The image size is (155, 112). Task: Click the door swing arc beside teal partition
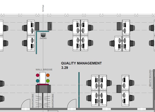click(72, 104)
